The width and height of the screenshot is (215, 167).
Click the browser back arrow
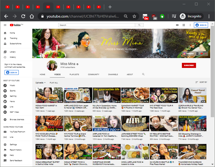(x=6, y=17)
